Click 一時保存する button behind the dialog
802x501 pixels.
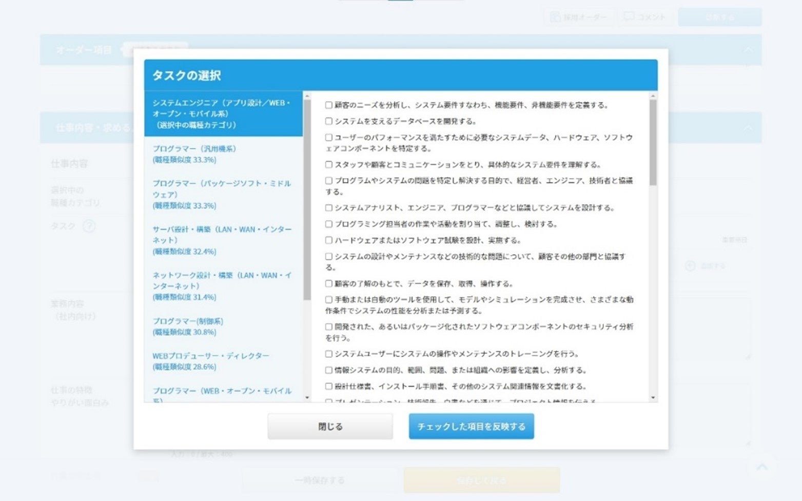[x=320, y=480]
